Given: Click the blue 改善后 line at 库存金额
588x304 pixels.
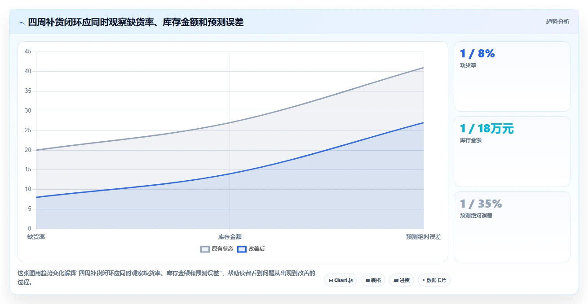Looking at the screenshot, I should point(230,174).
